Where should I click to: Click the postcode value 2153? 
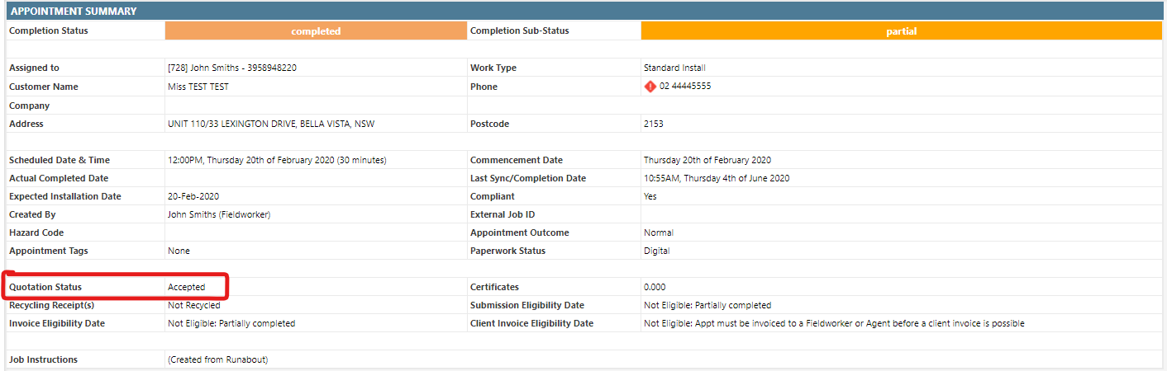tap(653, 124)
